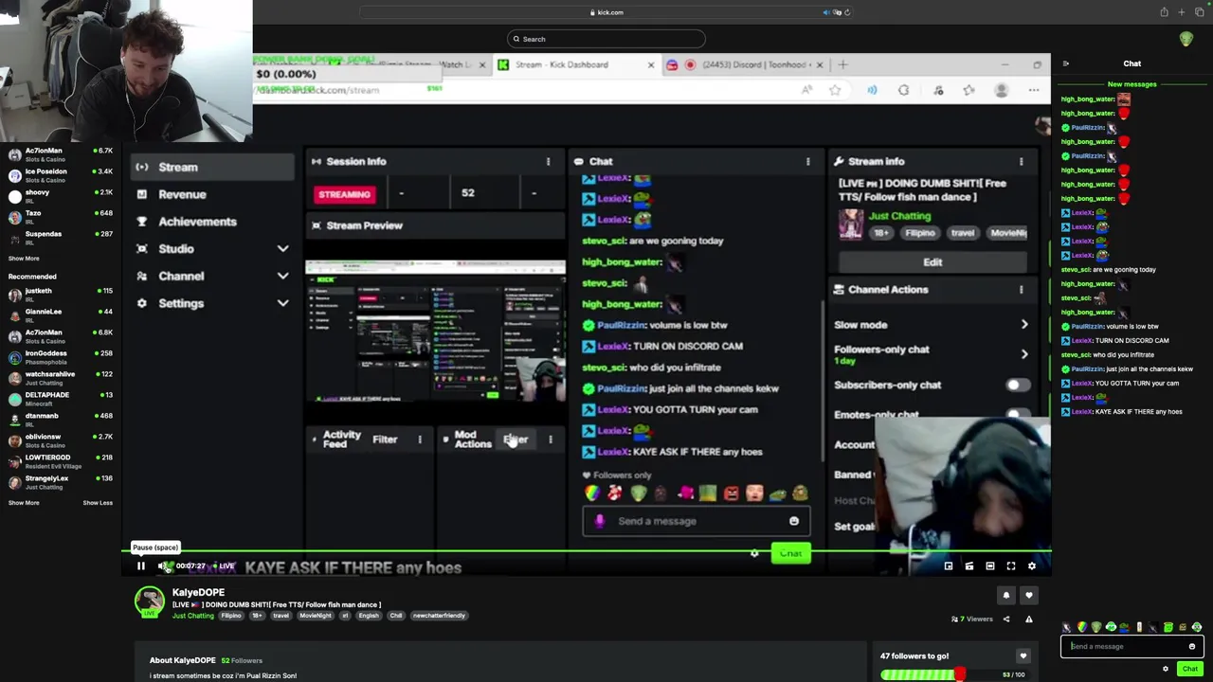Toggle Emotes-only chat switch in streamed dashboard

click(1016, 414)
